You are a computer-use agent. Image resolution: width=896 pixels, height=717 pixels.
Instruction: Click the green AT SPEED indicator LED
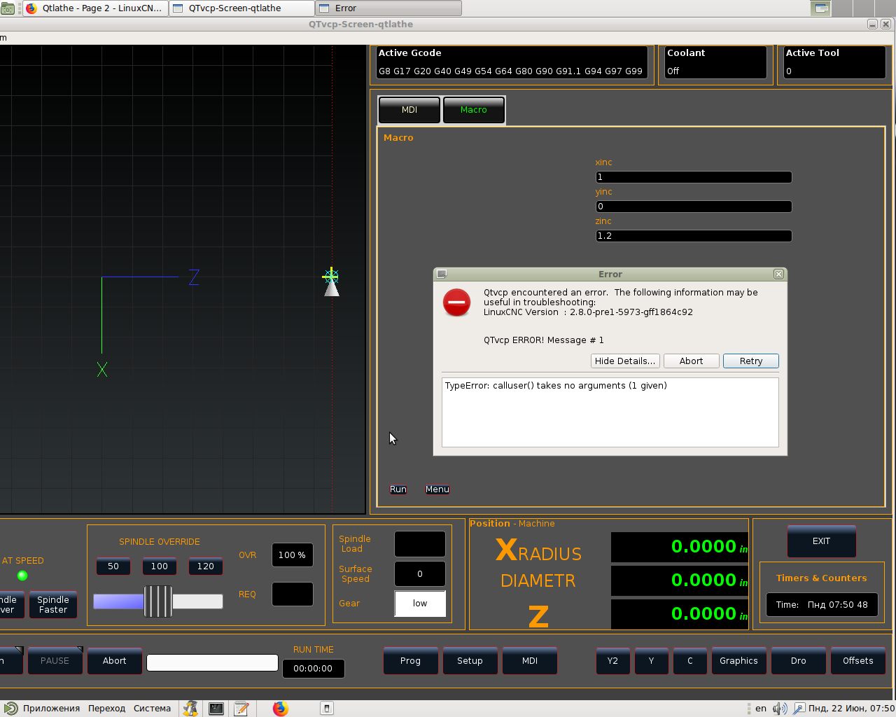pos(22,576)
